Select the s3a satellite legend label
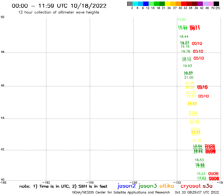 click(x=207, y=186)
